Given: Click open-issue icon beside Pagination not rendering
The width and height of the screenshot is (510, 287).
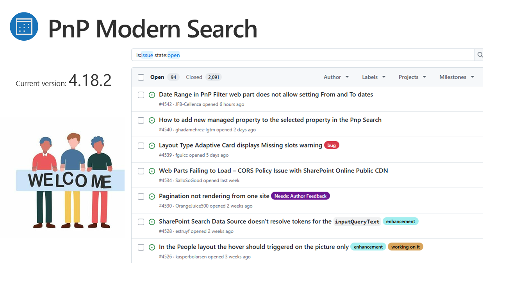Looking at the screenshot, I should (152, 196).
